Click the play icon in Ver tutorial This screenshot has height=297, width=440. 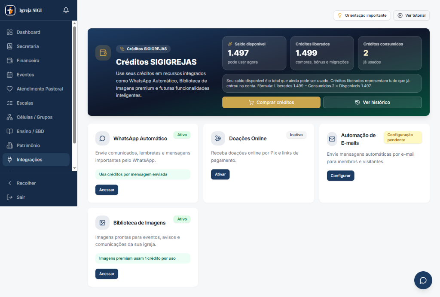pos(400,15)
